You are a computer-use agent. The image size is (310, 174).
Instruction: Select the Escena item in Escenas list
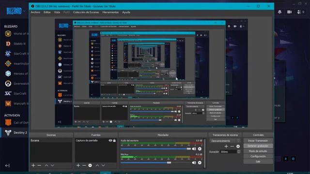coord(51,141)
